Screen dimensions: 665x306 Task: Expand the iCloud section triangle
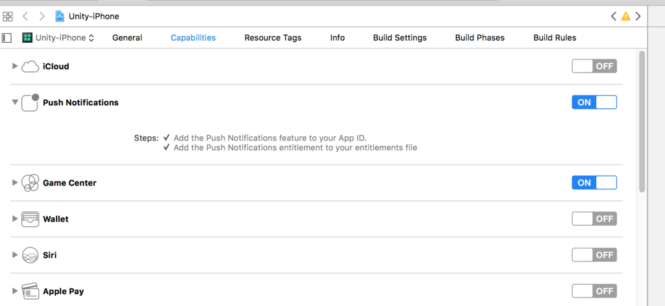pyautogui.click(x=15, y=66)
